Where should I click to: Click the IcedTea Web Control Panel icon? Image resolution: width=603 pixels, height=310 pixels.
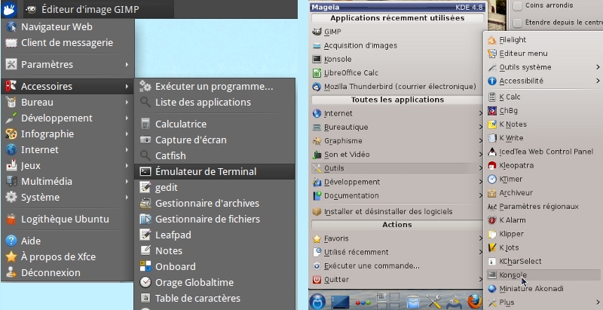point(492,152)
